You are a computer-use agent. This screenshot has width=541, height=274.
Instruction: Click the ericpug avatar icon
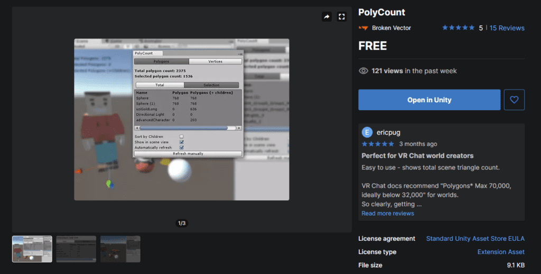pyautogui.click(x=367, y=132)
